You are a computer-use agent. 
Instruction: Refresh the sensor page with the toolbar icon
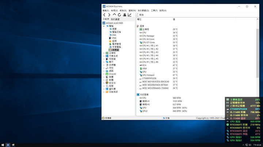[x=119, y=15]
